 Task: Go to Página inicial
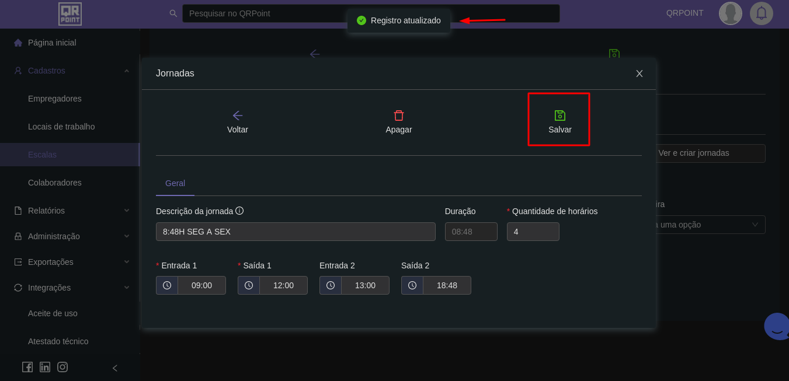(52, 43)
